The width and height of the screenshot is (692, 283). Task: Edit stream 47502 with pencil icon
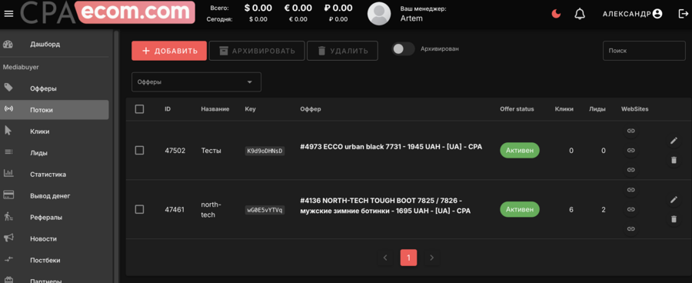(674, 141)
